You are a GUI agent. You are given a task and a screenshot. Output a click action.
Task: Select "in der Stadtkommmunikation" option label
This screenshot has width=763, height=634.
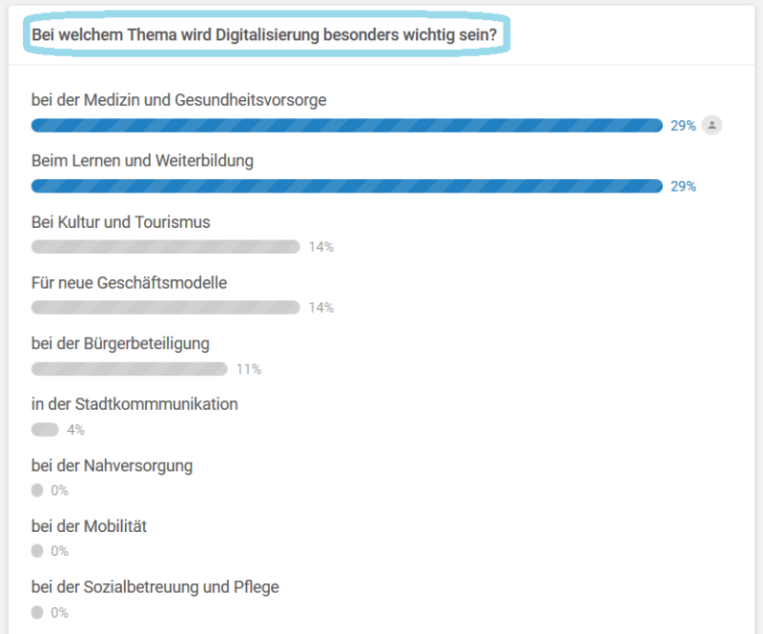[134, 404]
